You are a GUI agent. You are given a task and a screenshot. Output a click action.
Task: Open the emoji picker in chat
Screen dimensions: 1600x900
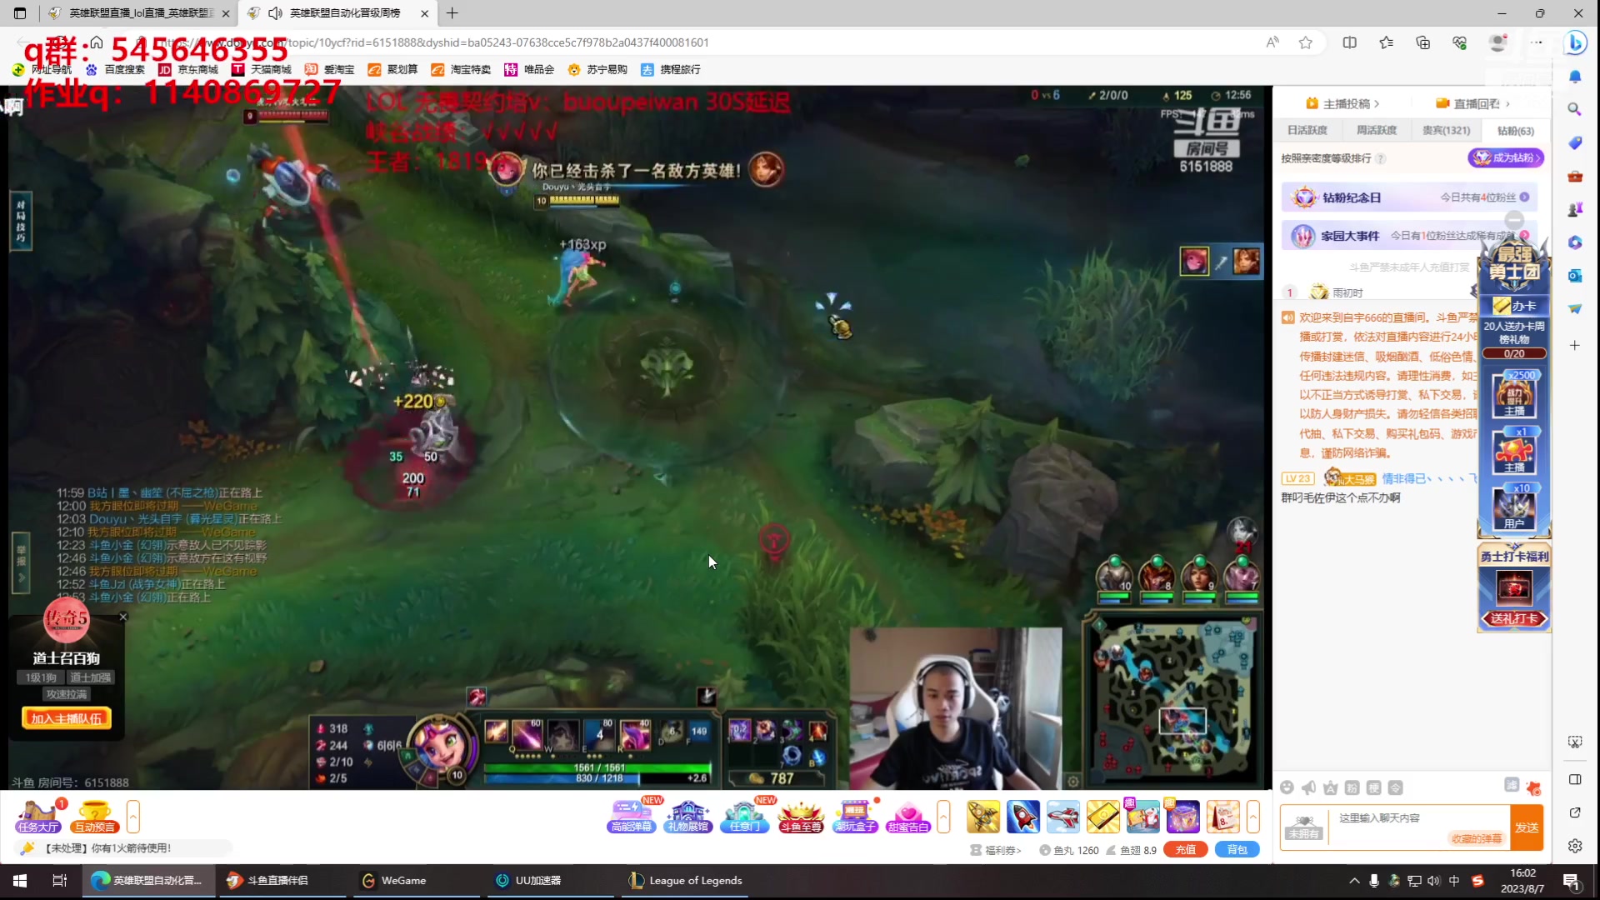1287,787
